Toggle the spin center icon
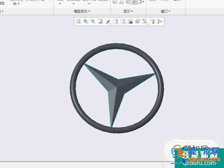224x168 pixels. 160,21
